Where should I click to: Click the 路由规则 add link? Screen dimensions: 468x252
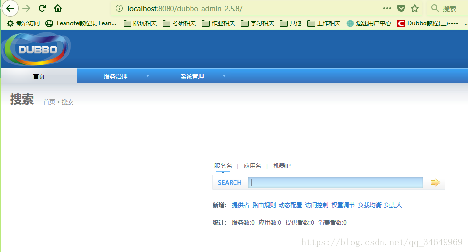point(264,205)
